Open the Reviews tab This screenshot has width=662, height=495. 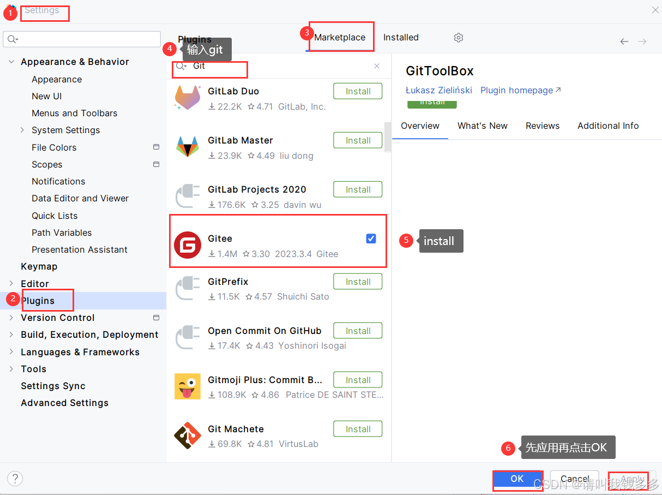pos(543,126)
